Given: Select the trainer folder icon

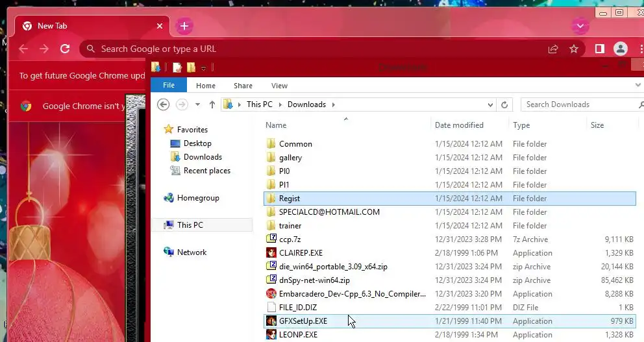Looking at the screenshot, I should coord(271,225).
